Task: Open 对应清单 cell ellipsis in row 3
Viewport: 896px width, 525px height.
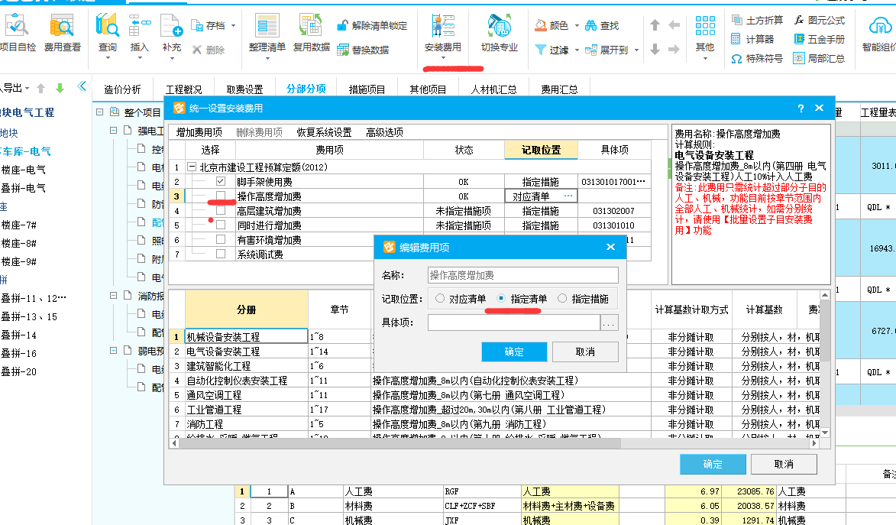Action: point(568,196)
